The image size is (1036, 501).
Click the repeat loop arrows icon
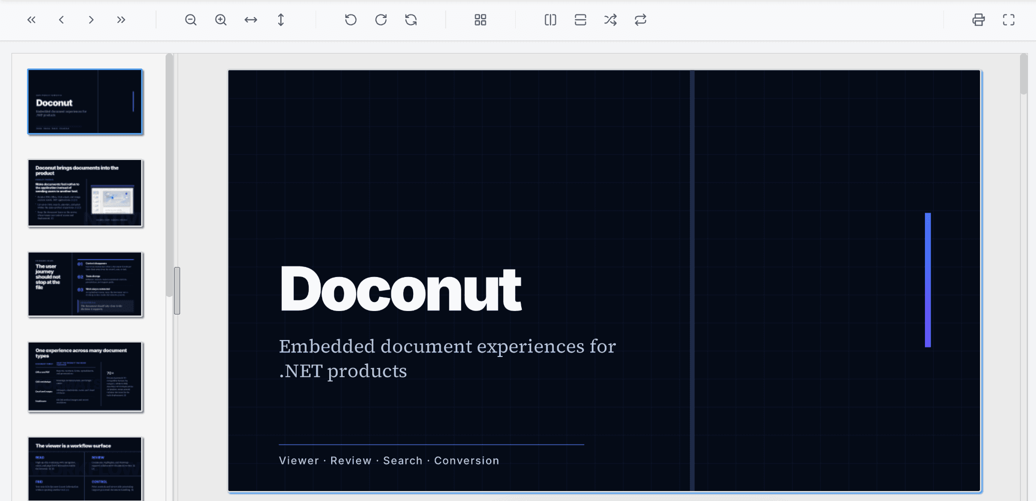click(x=640, y=20)
